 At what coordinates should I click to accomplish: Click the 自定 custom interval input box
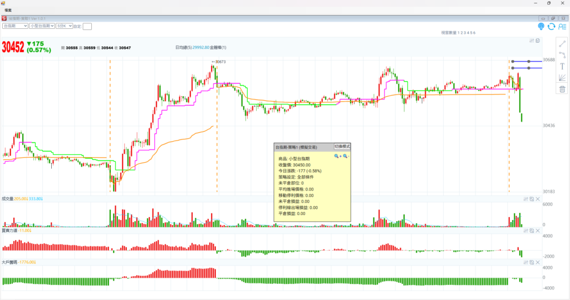(87, 26)
